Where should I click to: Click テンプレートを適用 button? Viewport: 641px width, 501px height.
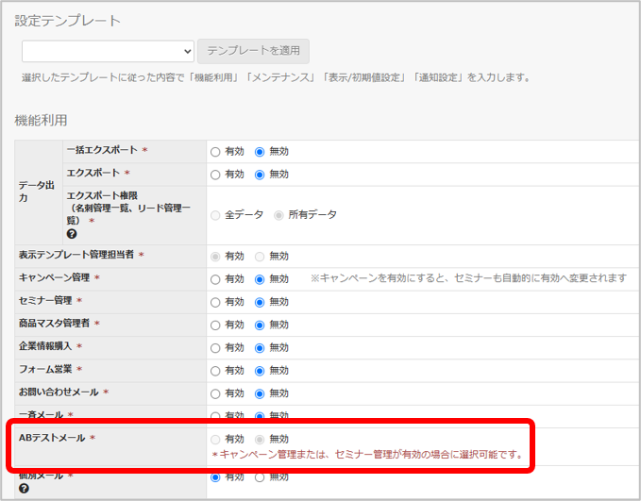[x=253, y=51]
